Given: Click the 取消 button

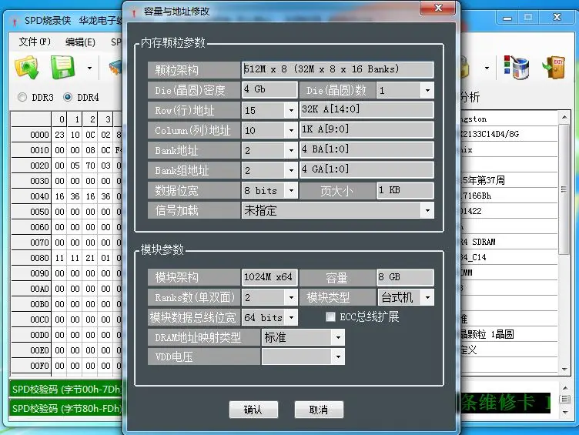Looking at the screenshot, I should coord(319,410).
